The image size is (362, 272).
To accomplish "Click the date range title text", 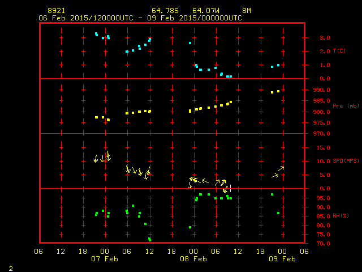I will (x=140, y=18).
